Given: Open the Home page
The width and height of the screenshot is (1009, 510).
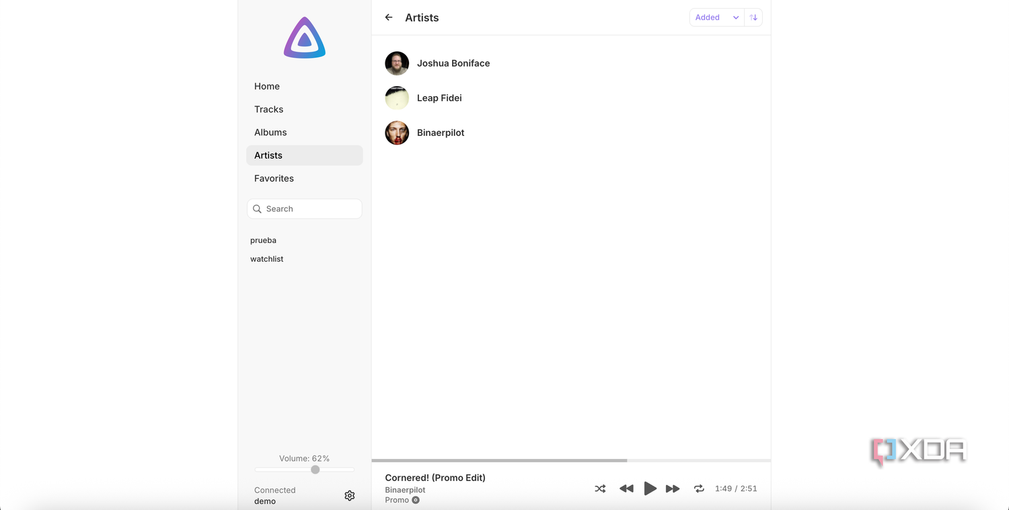Looking at the screenshot, I should pyautogui.click(x=305, y=86).
